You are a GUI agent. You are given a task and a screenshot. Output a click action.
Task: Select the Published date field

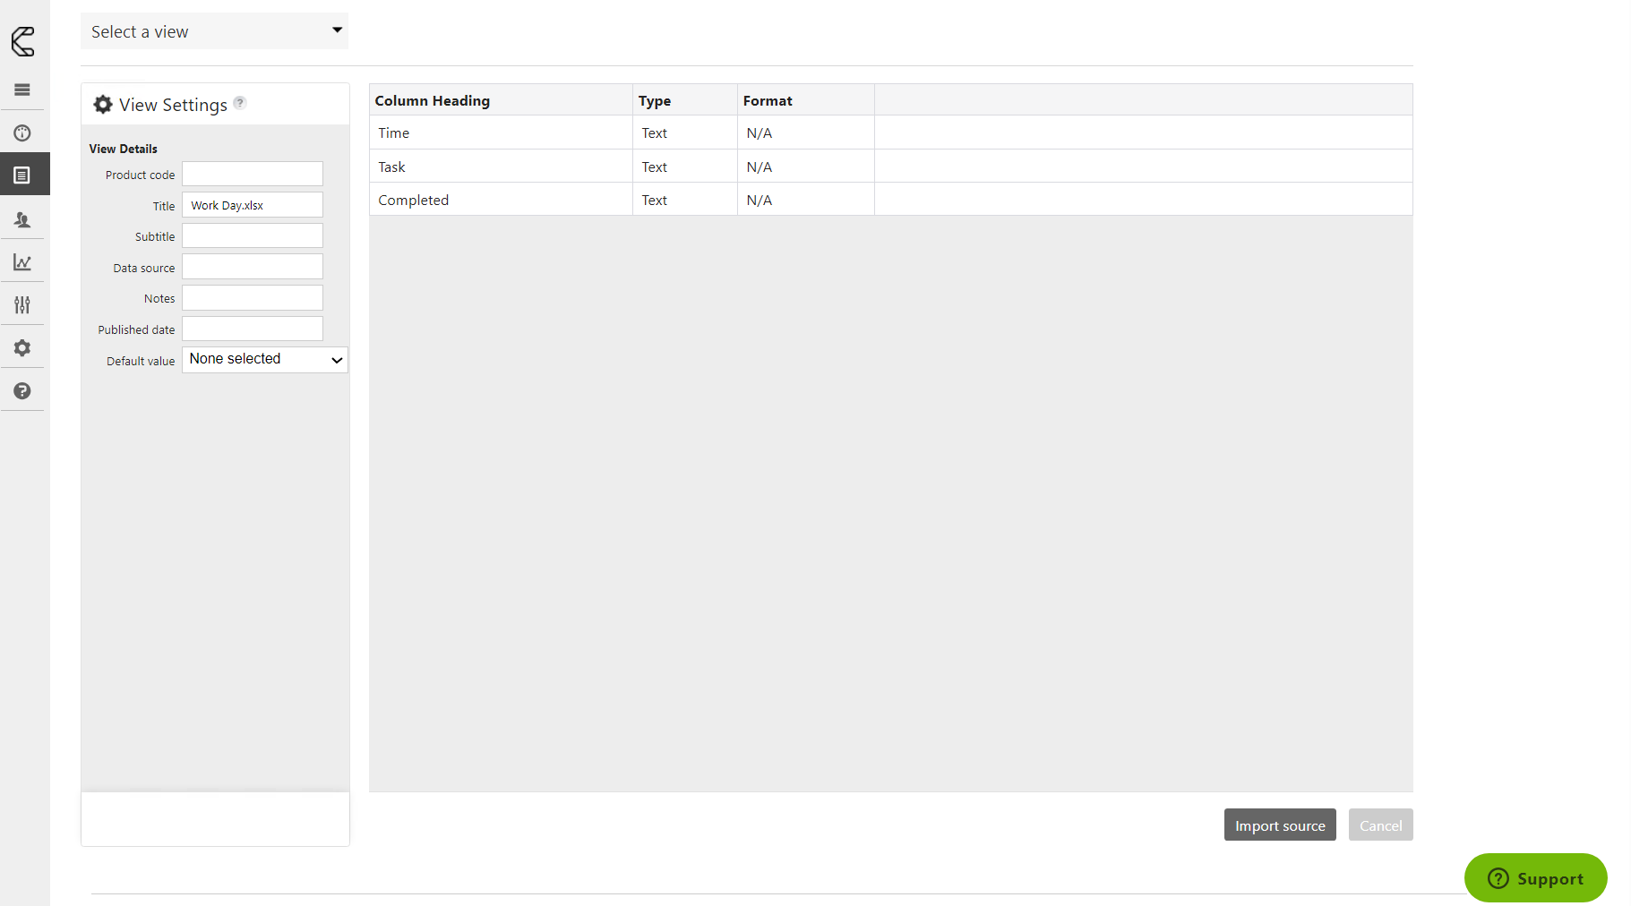coord(252,329)
